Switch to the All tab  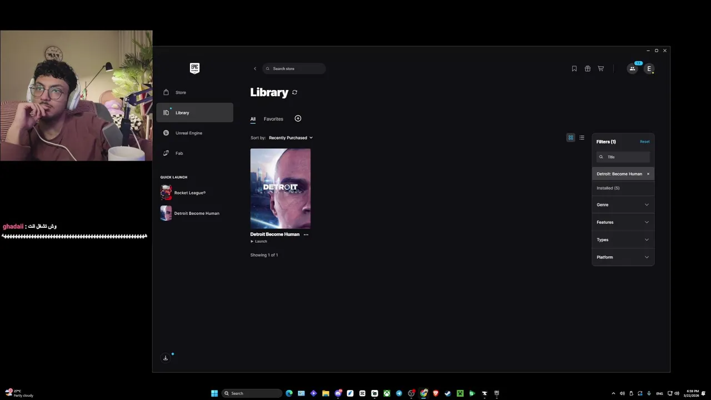[253, 119]
